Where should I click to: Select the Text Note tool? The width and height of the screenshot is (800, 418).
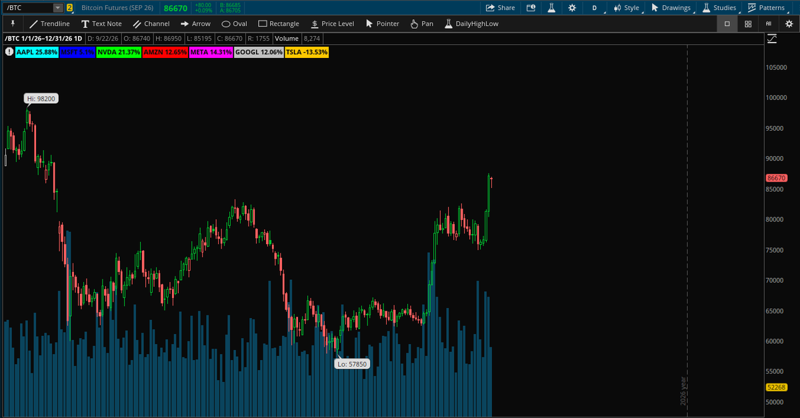tap(102, 23)
